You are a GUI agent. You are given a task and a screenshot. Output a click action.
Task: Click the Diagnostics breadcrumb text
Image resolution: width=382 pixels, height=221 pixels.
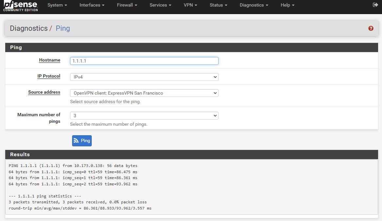coord(29,28)
